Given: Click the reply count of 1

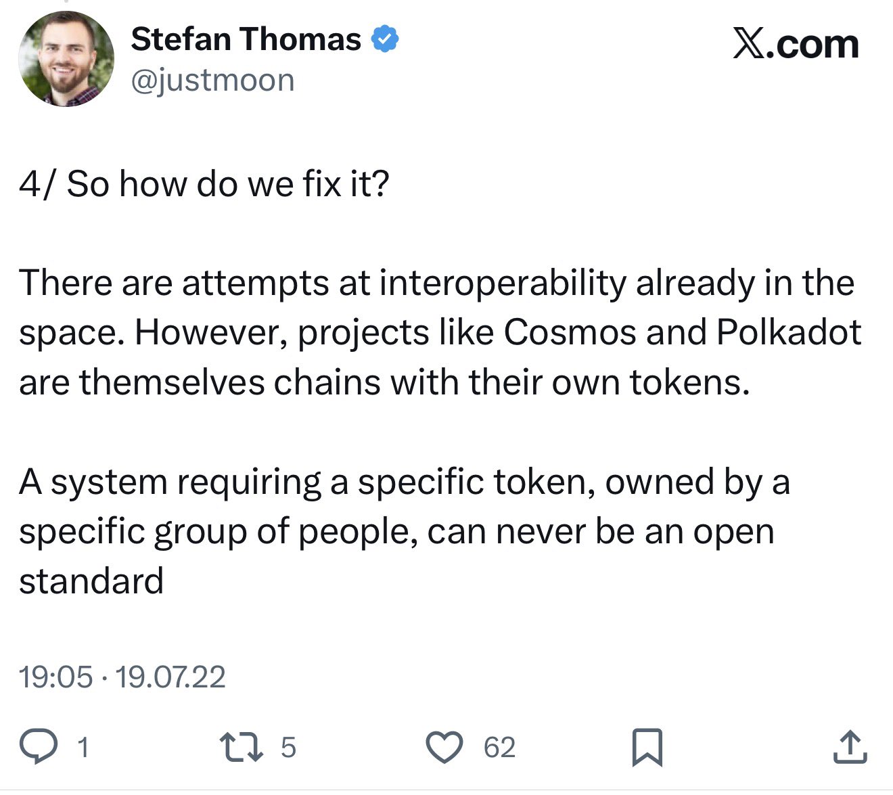Looking at the screenshot, I should 83,748.
